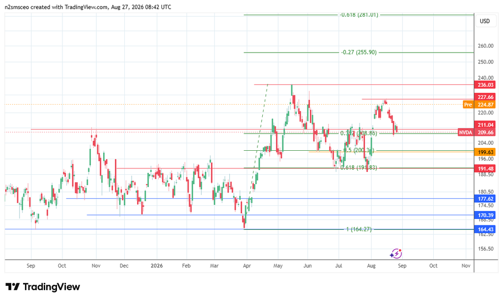This screenshot has height=301, width=503.
Task: Click the 0.618 (191.83) Fibonacci label
Action: [x=359, y=167]
